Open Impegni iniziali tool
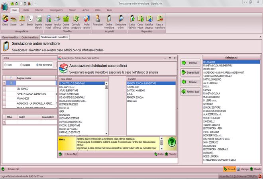Image resolution: width=263 pixels, height=179 pixels. 48,22
